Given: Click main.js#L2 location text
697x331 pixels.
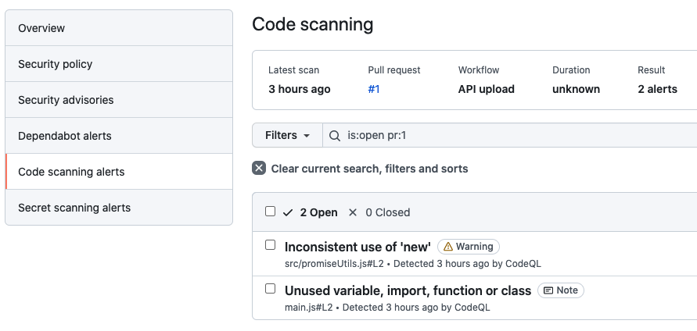Looking at the screenshot, I should 308,307.
